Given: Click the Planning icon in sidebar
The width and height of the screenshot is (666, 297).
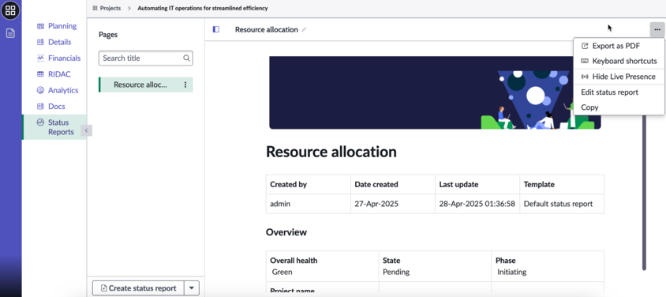Looking at the screenshot, I should point(40,26).
